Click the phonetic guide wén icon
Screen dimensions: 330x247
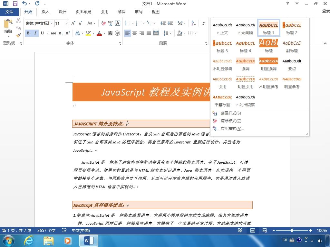[x=111, y=23]
